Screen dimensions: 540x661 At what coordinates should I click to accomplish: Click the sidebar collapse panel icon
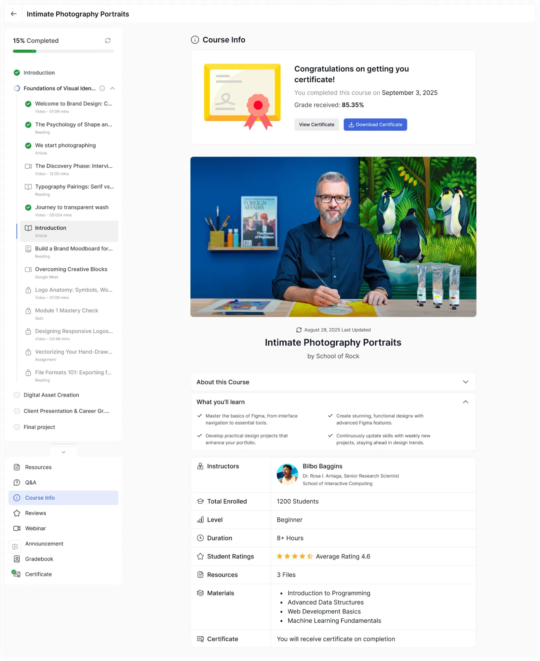point(15,547)
